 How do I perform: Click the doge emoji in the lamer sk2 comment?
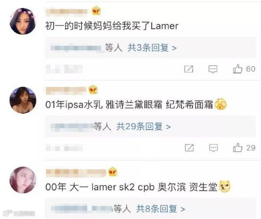click(225, 186)
